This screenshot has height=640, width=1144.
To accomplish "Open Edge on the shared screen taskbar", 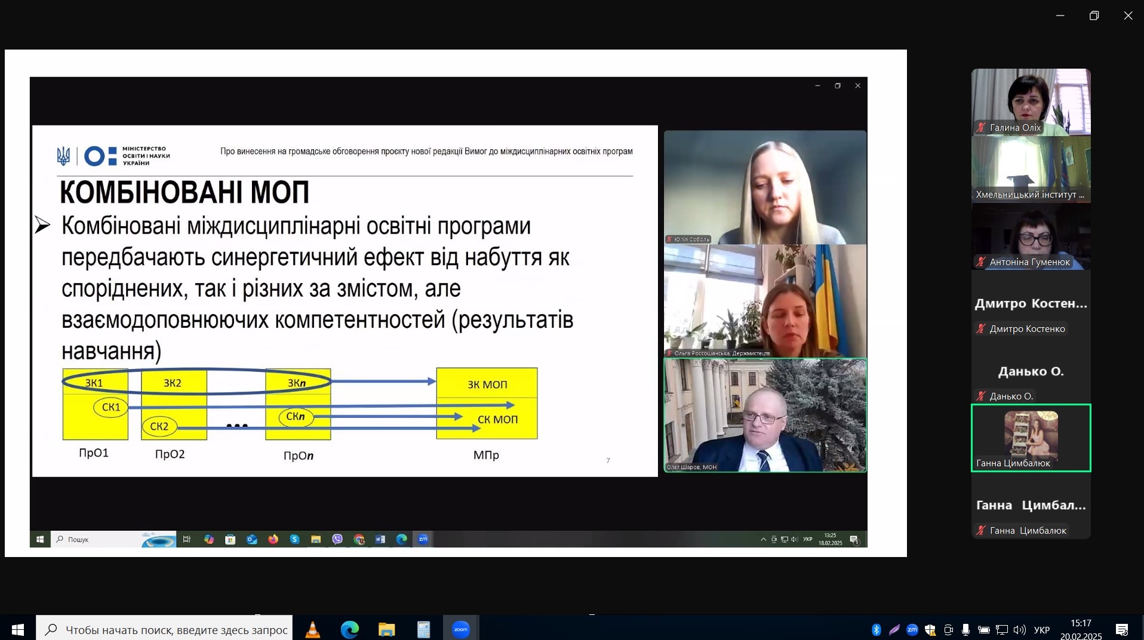I will tap(402, 539).
